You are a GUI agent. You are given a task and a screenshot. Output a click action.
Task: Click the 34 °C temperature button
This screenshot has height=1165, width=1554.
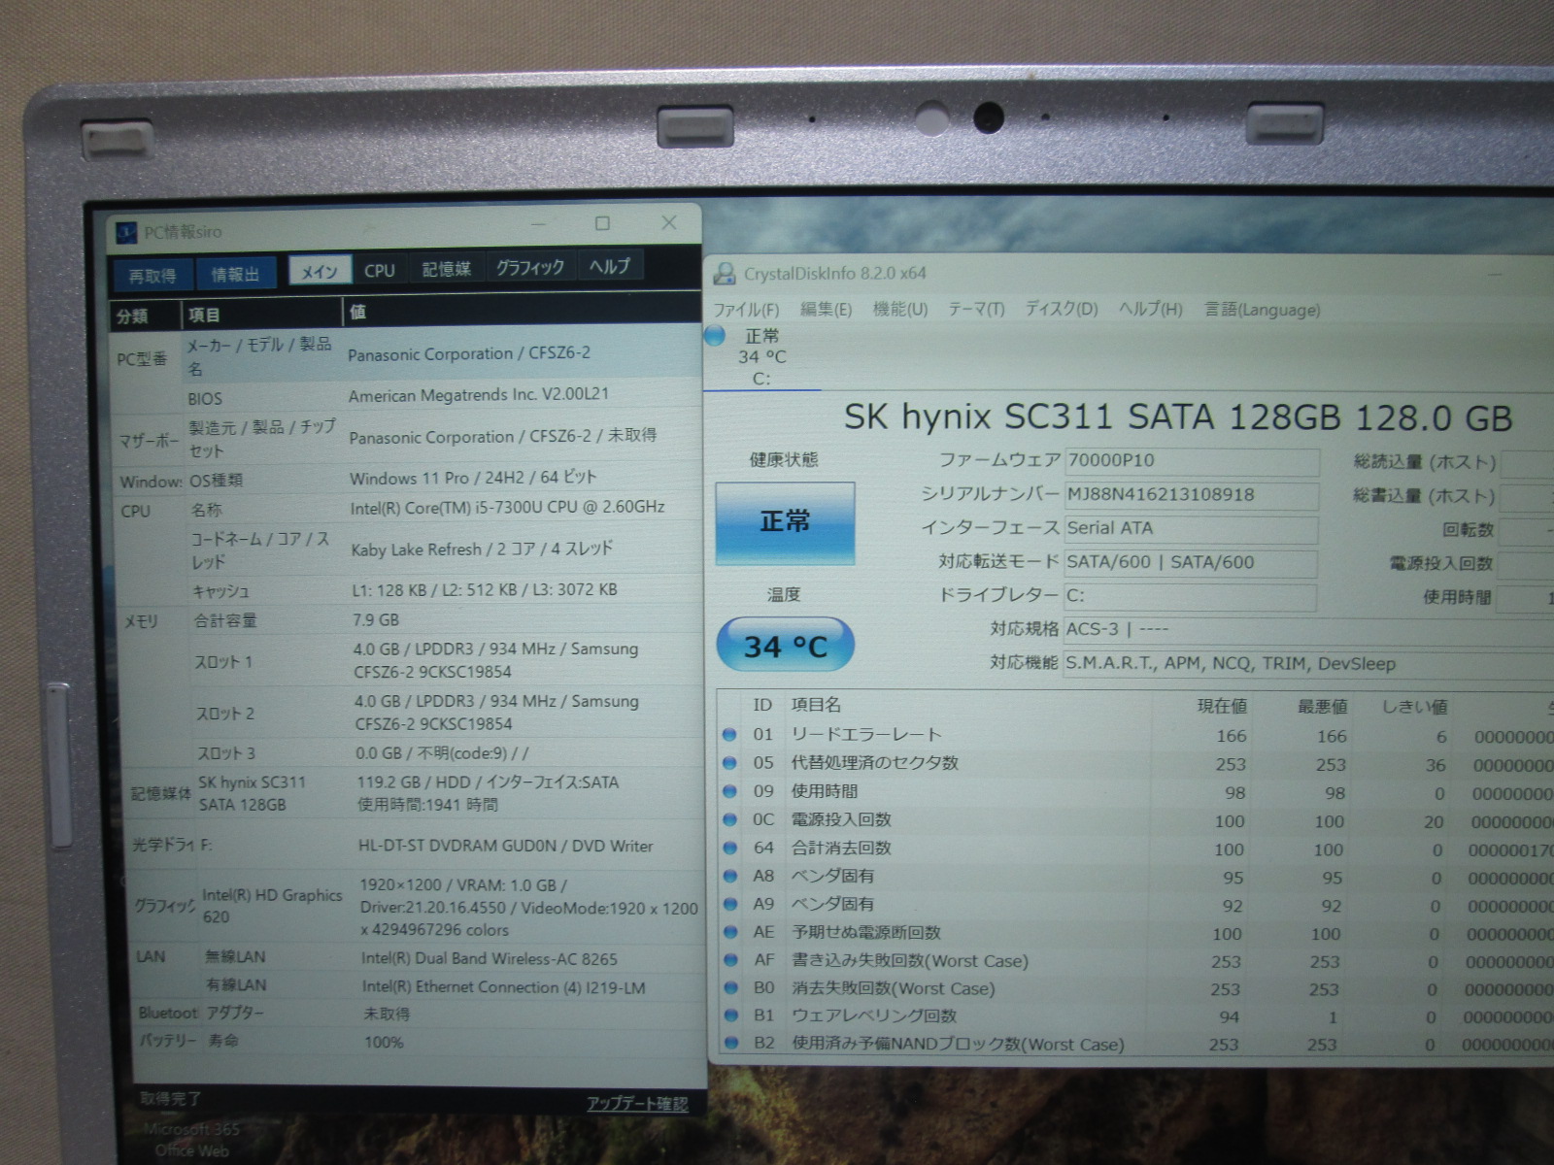click(785, 646)
